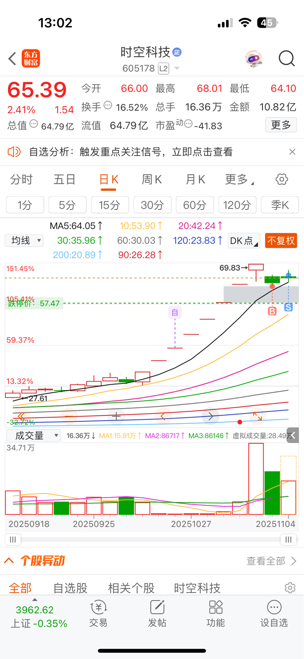304x659 pixels.
Task: Toggle 不复权 adjustment button
Action: [x=281, y=241]
